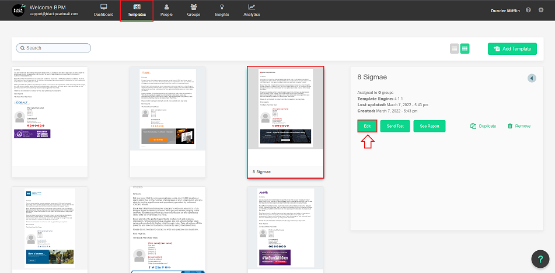Click the help question mark in header
Viewport: 555px width, 273px height.
528,10
